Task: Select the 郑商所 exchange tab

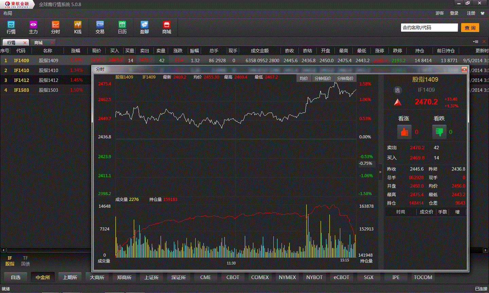Action: click(x=124, y=277)
